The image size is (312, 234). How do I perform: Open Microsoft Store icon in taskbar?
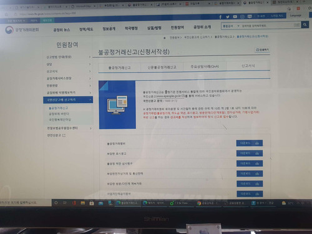point(92,203)
